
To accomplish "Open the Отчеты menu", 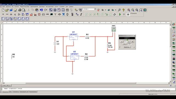I will tap(56, 7).
